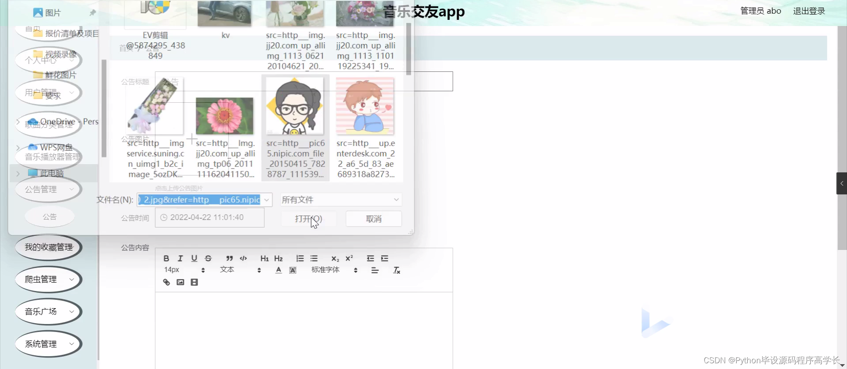Expand the WPS网盘 tree node

coord(18,148)
